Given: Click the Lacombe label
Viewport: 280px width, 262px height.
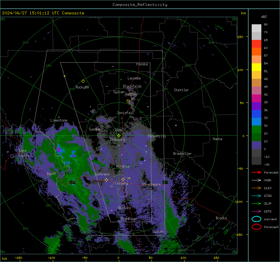Looking at the screenshot, I should coord(134,78).
